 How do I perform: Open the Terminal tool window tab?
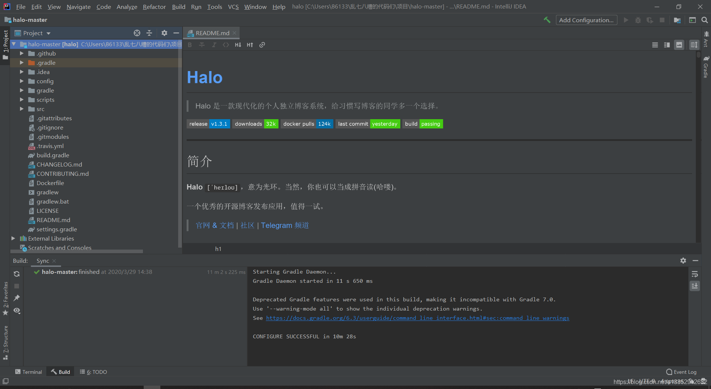(29, 372)
